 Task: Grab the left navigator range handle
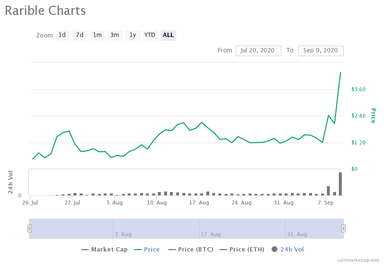point(29,228)
